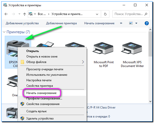Click Добавление устройства toolbar button
The image size is (154, 123).
(22, 23)
